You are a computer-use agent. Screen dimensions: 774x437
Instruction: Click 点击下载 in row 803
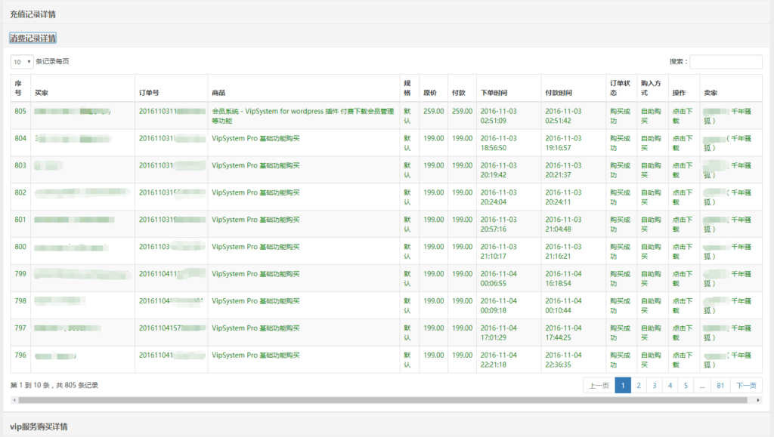[x=683, y=170]
